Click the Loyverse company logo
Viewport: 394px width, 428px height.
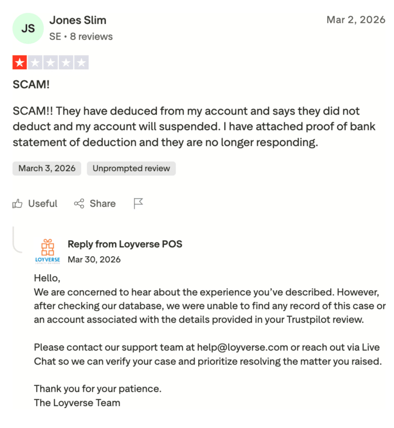(47, 251)
